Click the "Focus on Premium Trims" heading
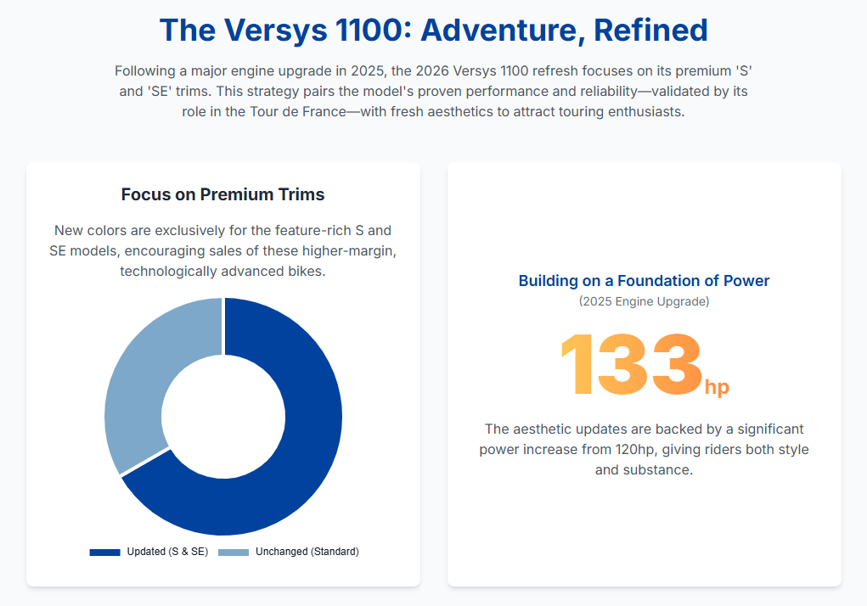This screenshot has width=867, height=606. [222, 194]
